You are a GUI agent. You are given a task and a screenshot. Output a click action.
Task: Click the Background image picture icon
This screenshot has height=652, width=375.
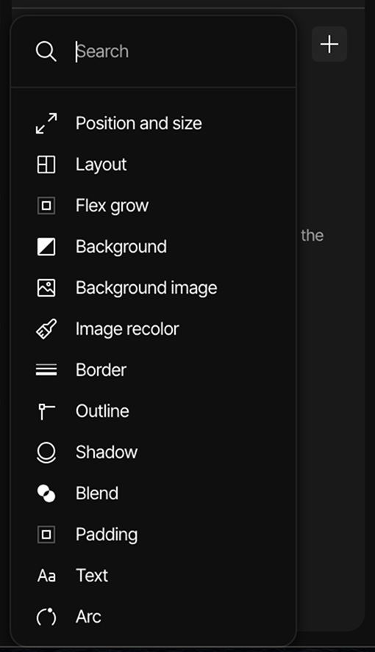(x=46, y=288)
